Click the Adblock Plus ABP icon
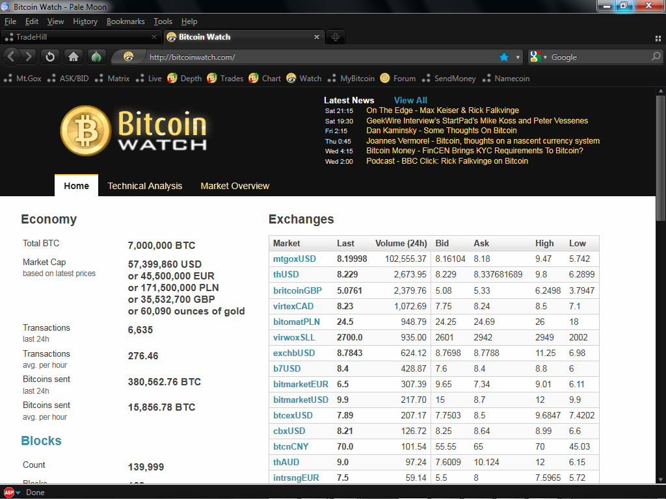666x499 pixels. (8, 493)
